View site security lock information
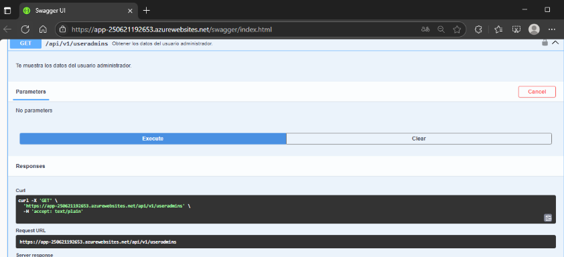The height and width of the screenshot is (257, 564). point(62,29)
